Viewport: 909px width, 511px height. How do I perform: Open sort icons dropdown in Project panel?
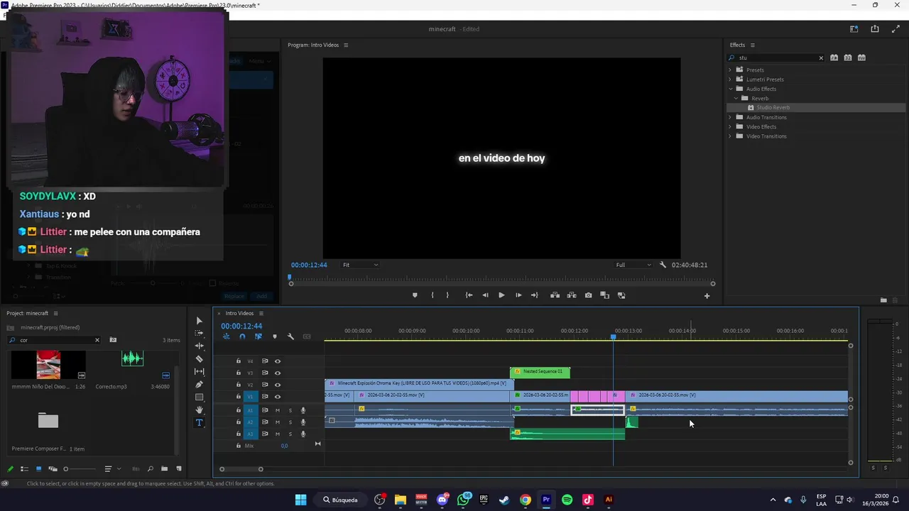tap(111, 469)
